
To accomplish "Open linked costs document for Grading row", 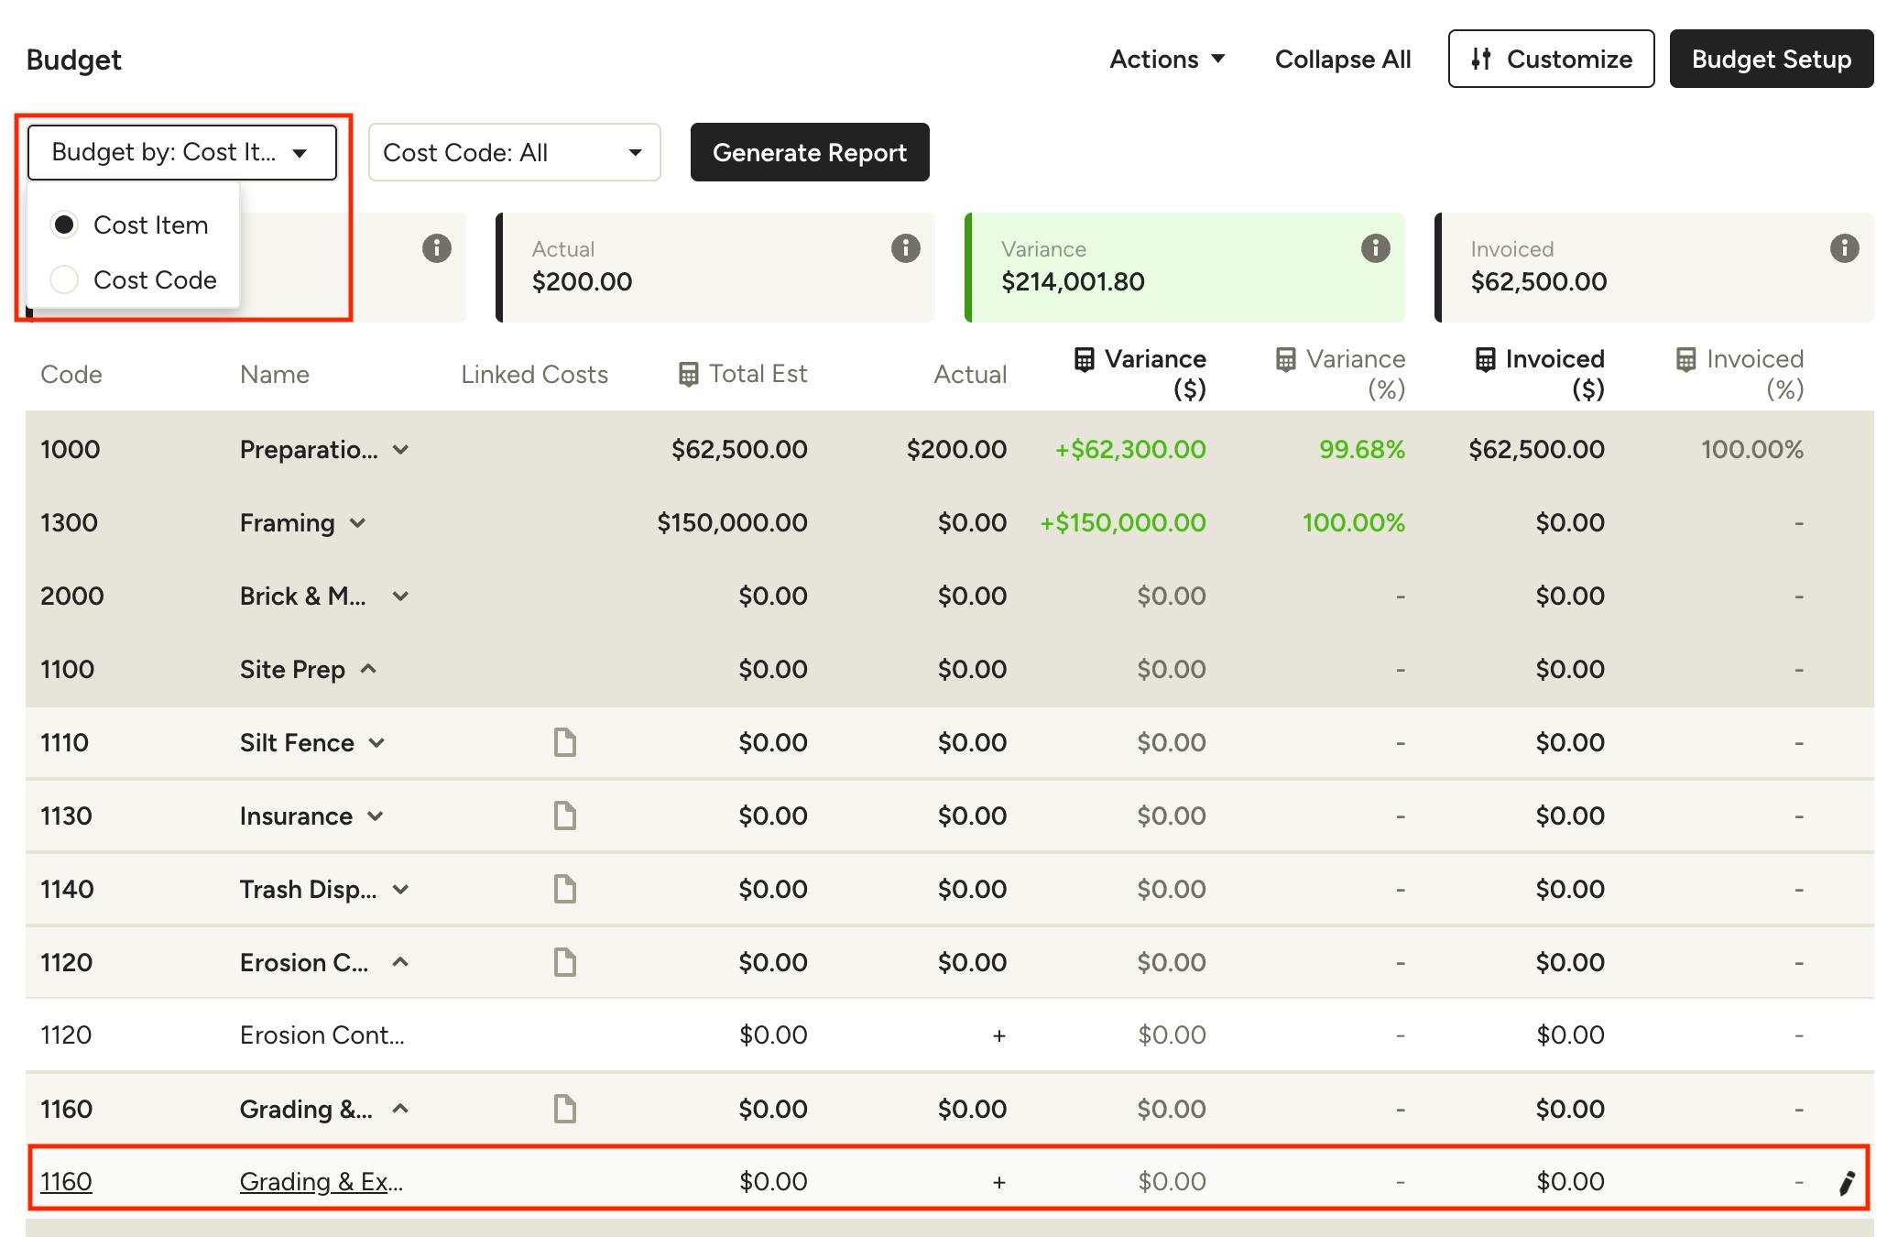I will tap(565, 1109).
